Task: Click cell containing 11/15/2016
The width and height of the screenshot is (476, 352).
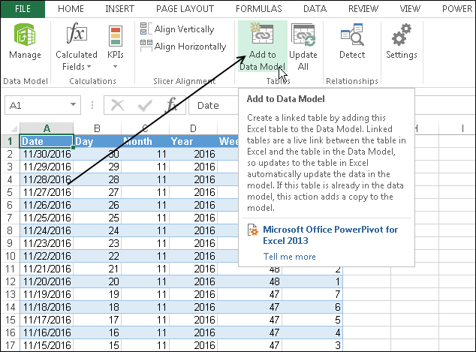Action: click(x=47, y=345)
